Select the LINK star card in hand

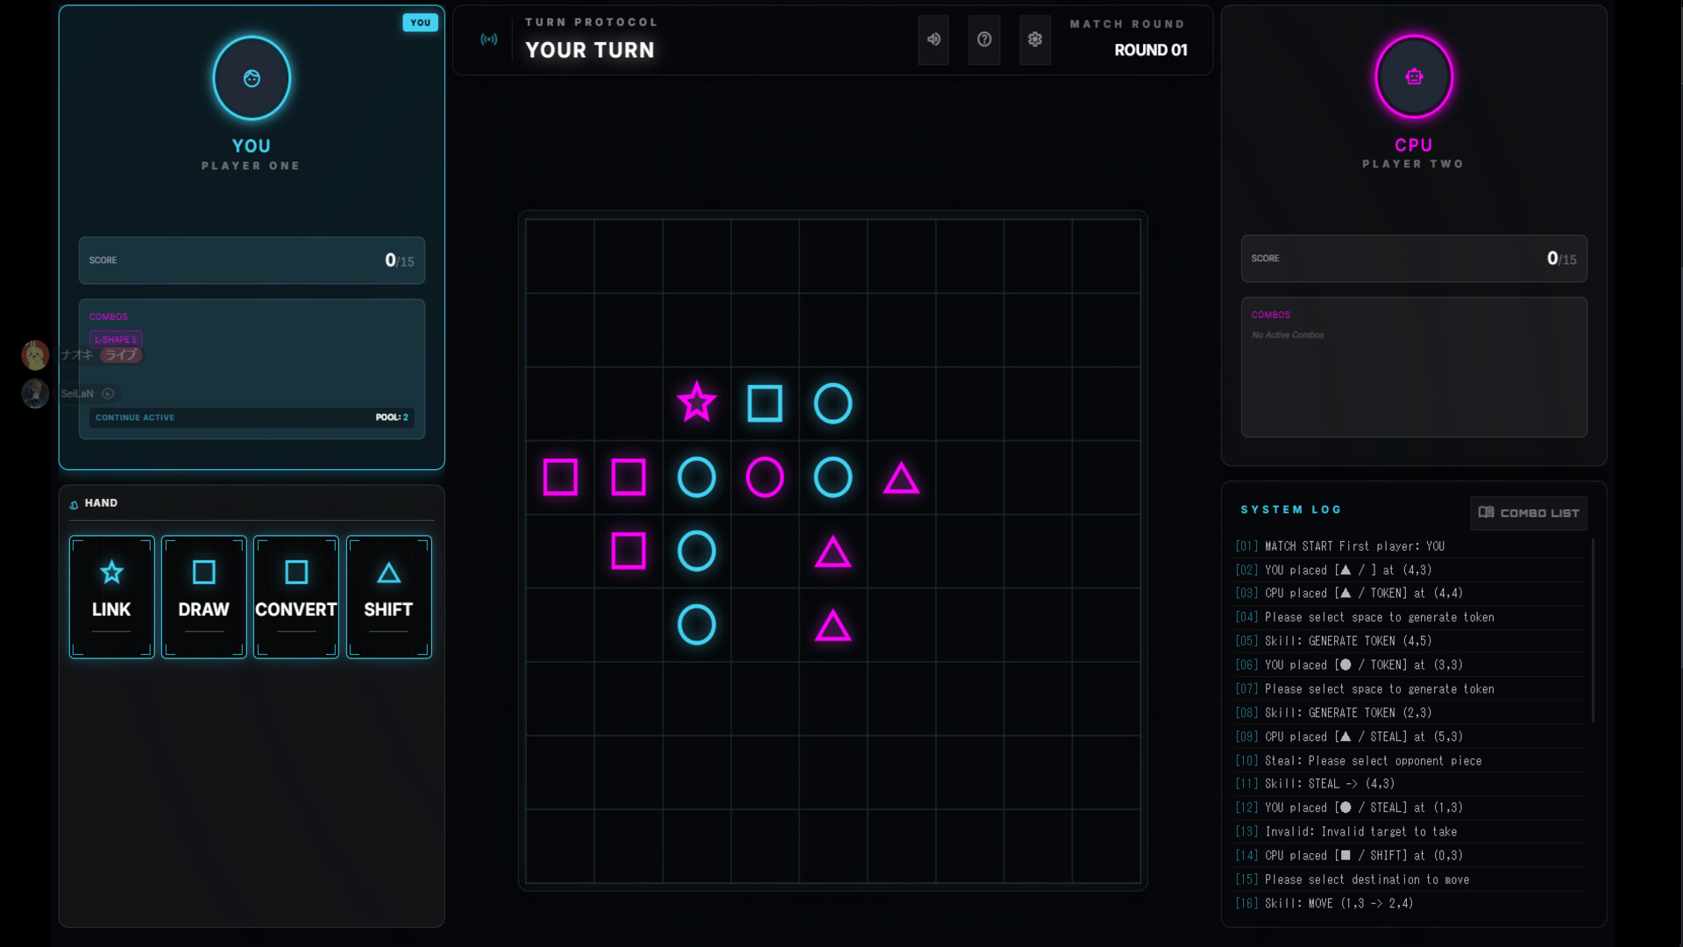(112, 597)
